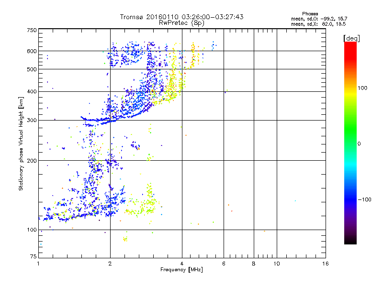Click the '100' y-axis tick label
The width and height of the screenshot is (383, 287).
pos(32,230)
